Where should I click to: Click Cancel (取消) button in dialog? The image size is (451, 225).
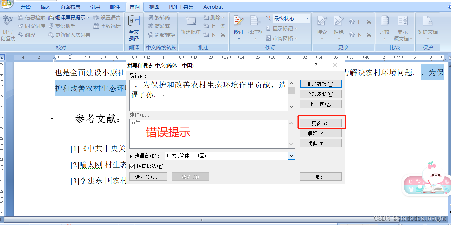point(321,177)
